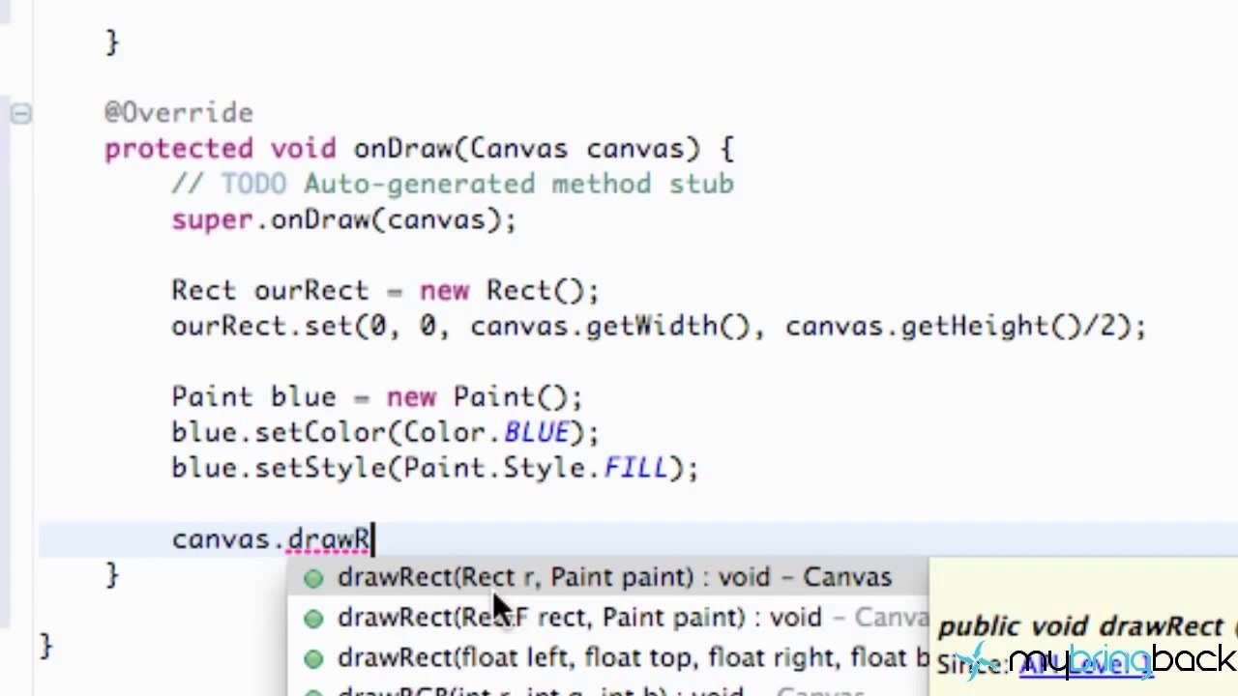1238x696 pixels.
Task: Click the underlined 'drawR' text being typed
Action: tap(329, 539)
